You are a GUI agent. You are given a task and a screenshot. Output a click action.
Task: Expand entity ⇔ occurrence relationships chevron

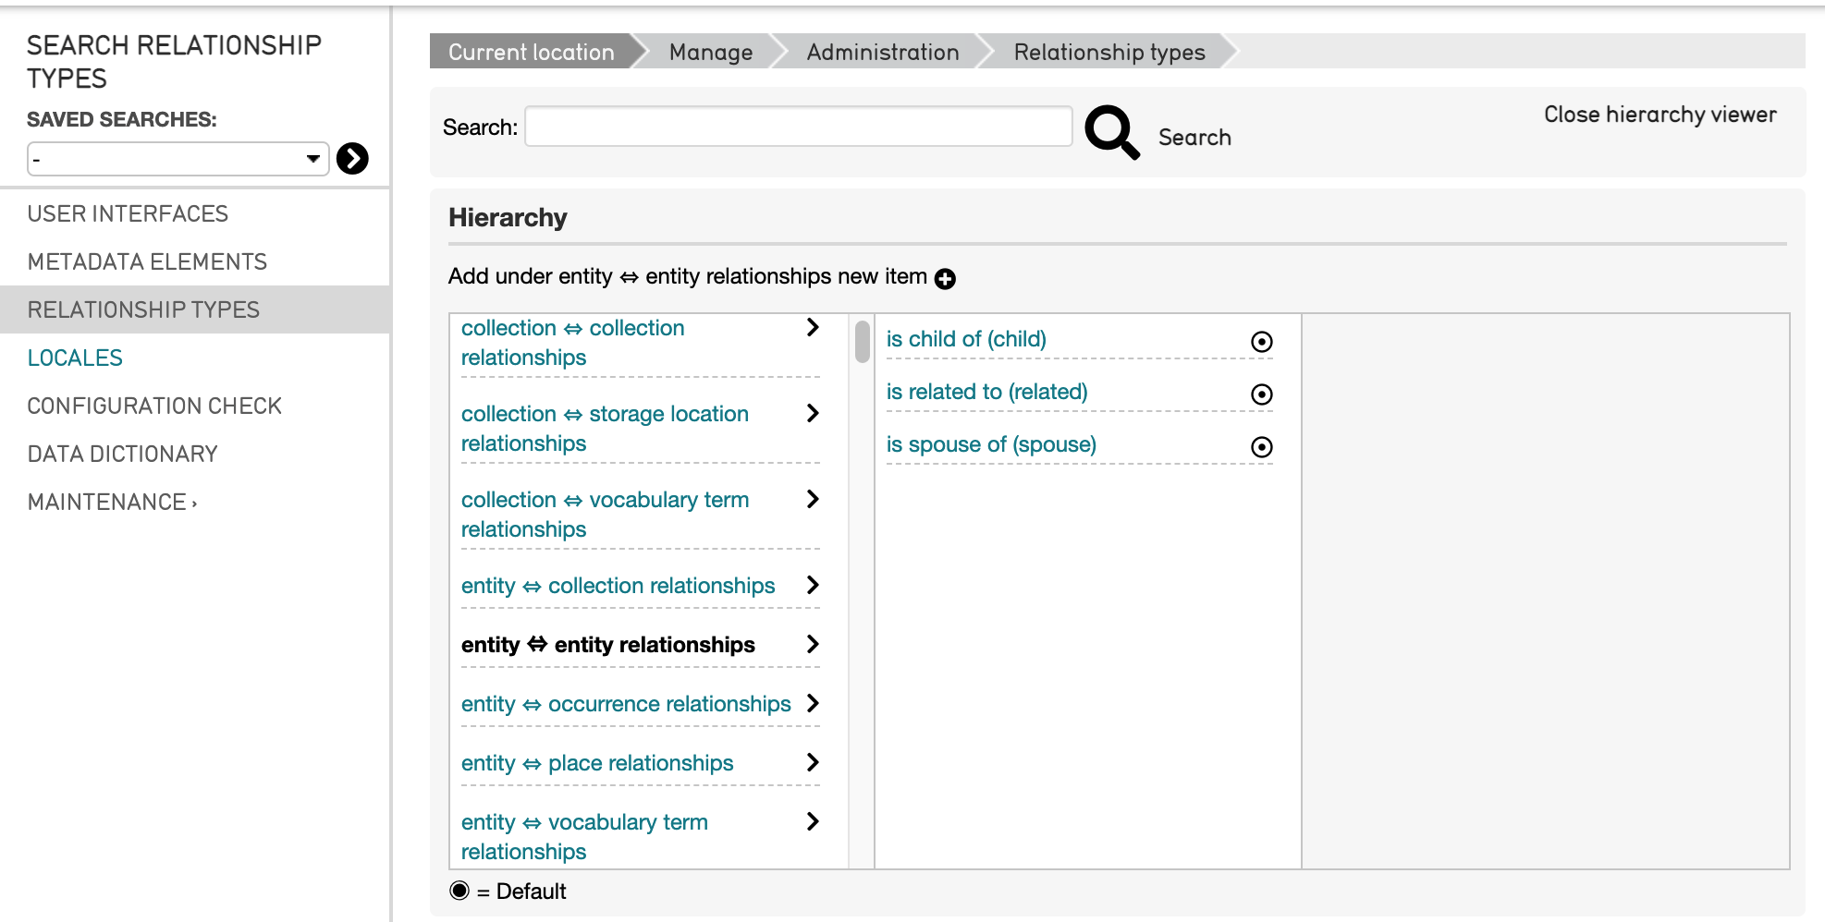tap(813, 704)
